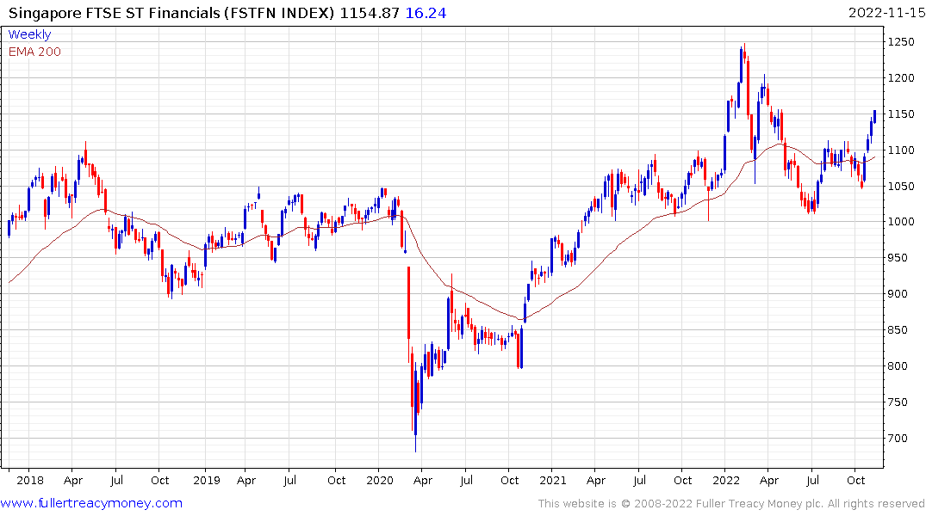Select the 900 price axis label
This screenshot has width=926, height=516.
[898, 293]
